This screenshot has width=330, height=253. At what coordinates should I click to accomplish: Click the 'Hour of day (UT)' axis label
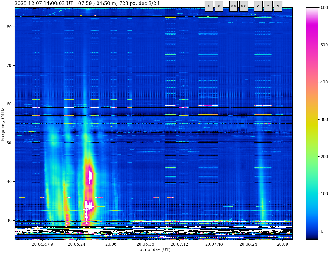pos(153,250)
